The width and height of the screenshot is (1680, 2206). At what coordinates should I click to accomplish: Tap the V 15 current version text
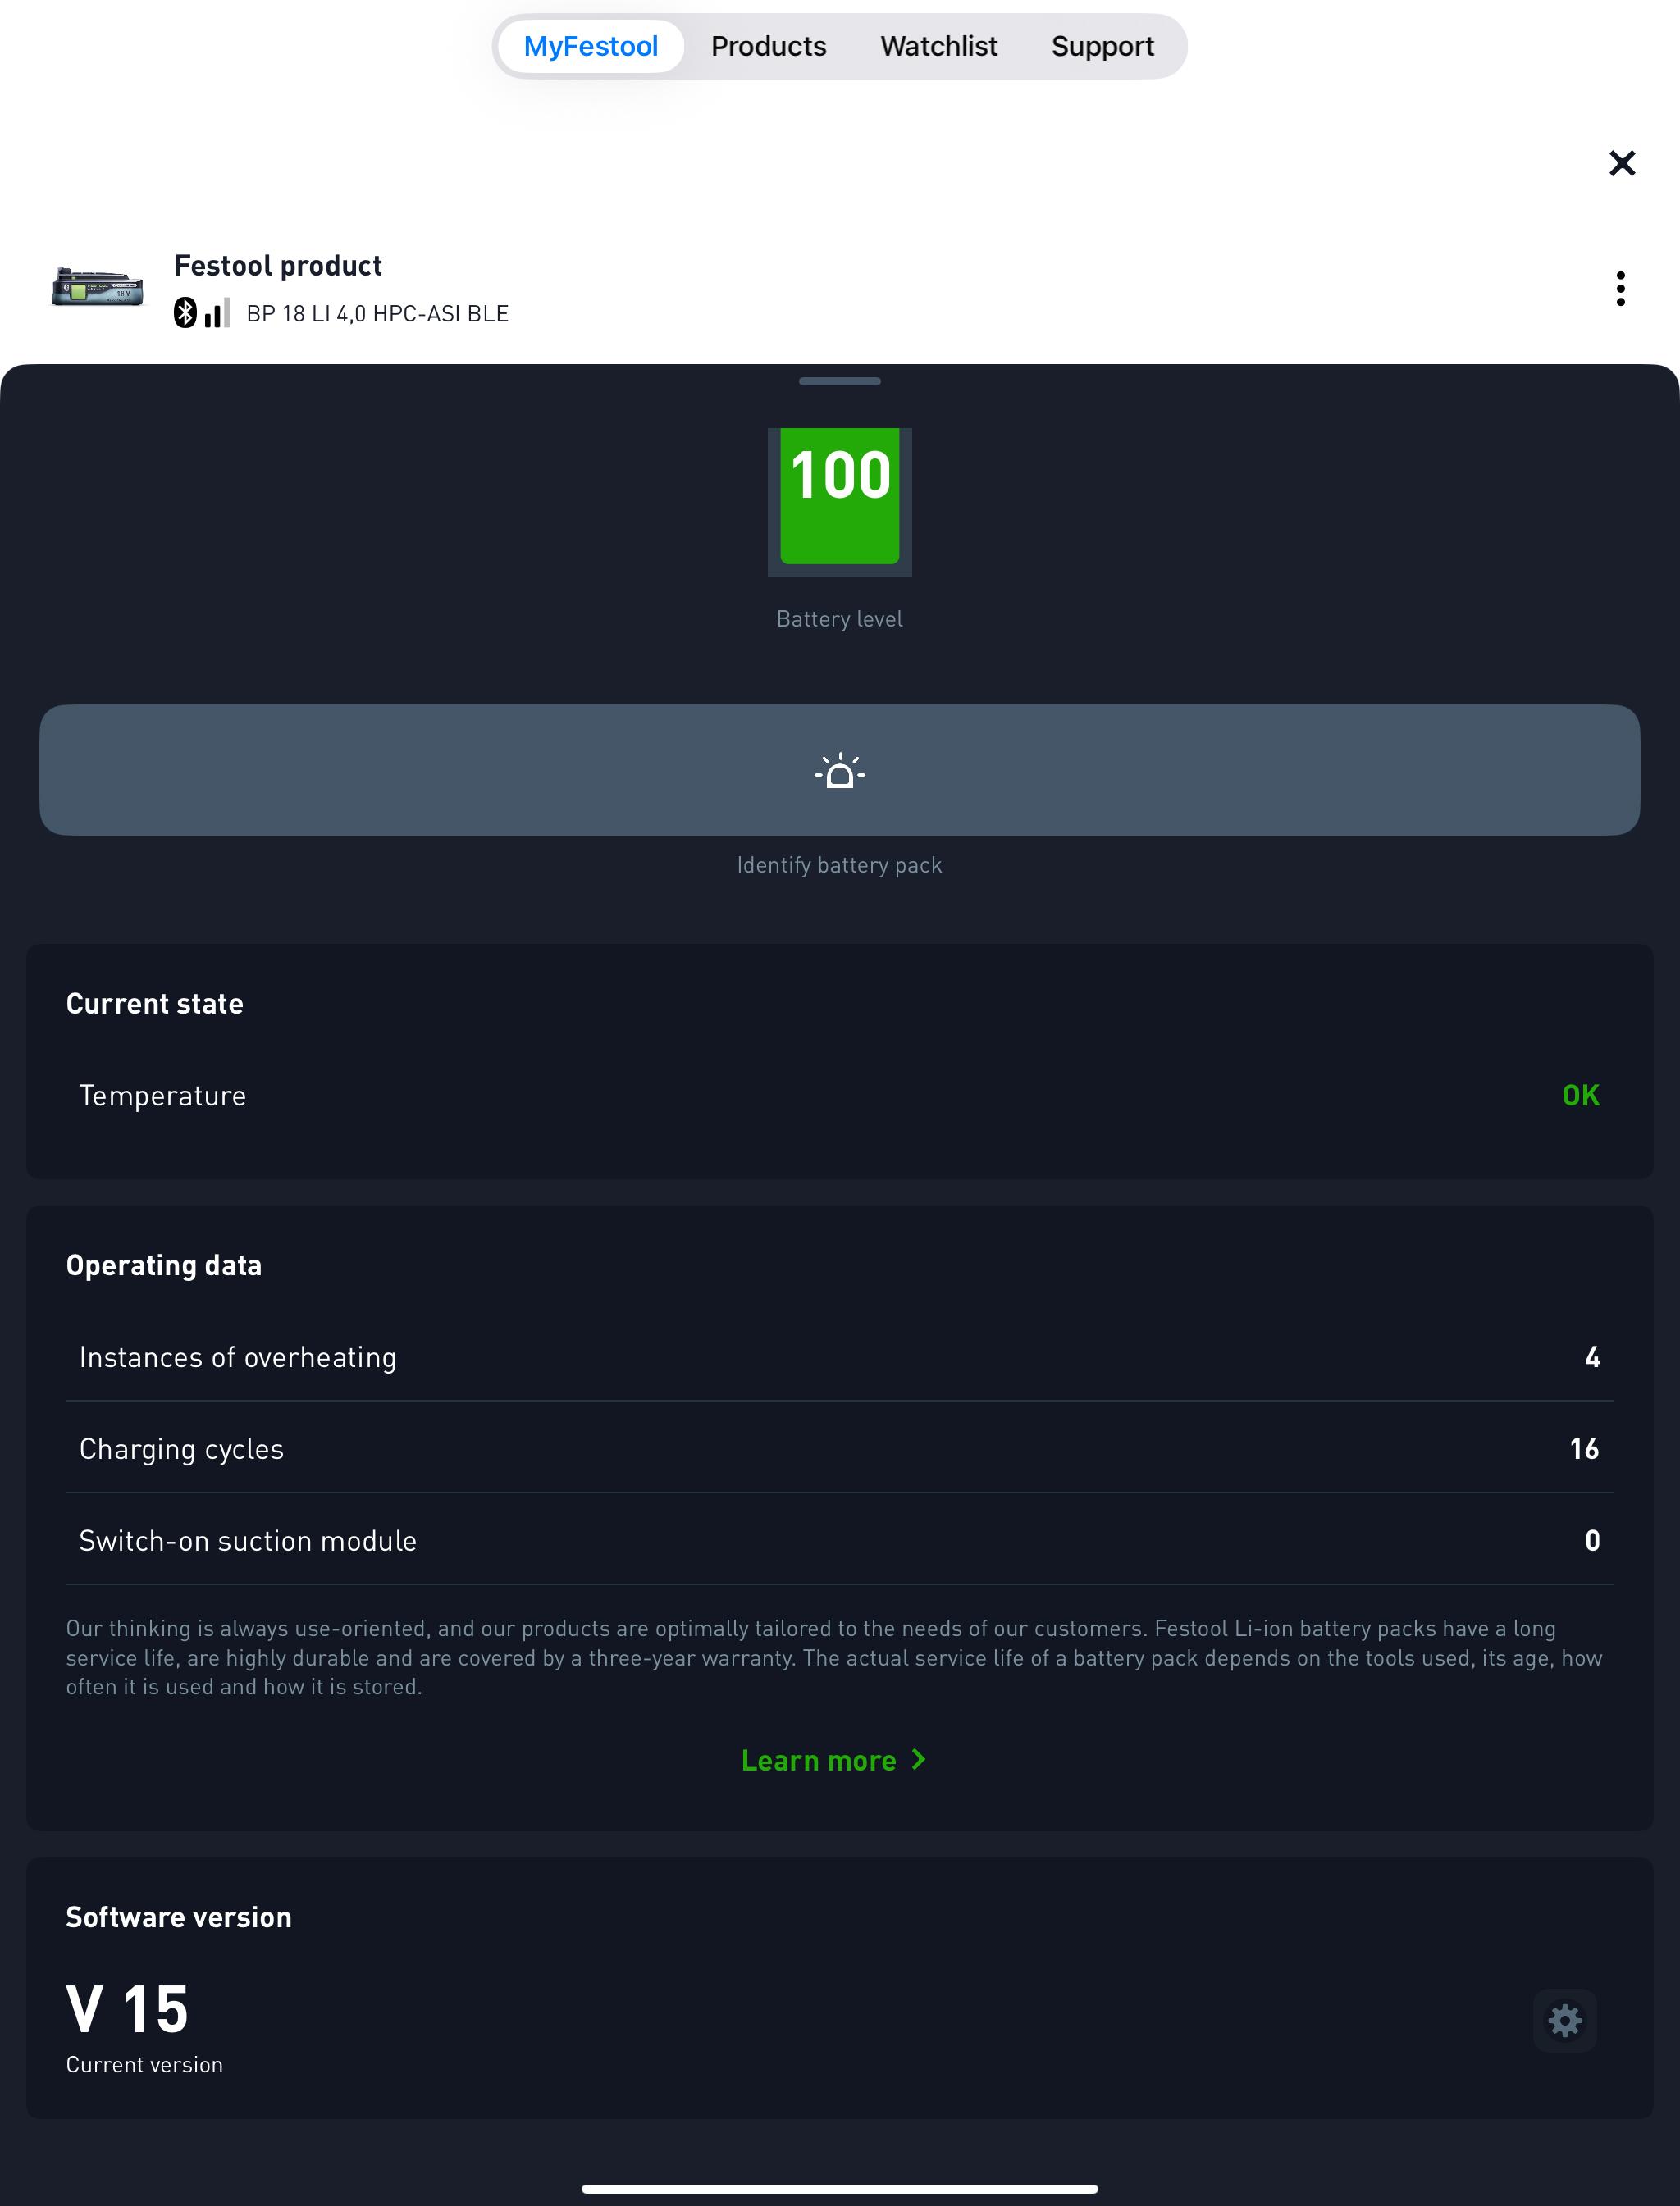tap(127, 2009)
